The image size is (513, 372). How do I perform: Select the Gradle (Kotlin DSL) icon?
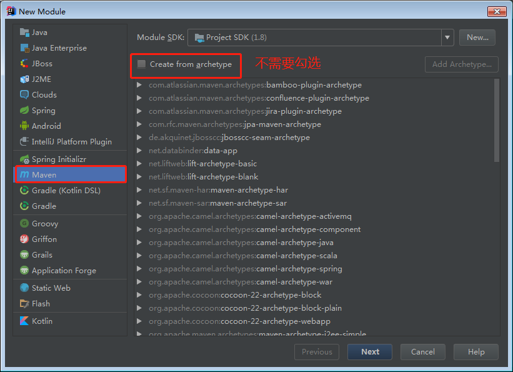coord(24,191)
